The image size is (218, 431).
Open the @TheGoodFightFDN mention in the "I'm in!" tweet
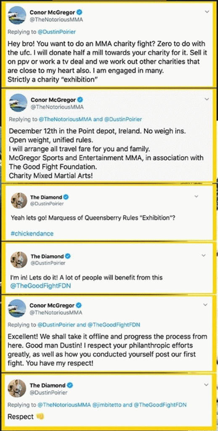click(x=40, y=286)
